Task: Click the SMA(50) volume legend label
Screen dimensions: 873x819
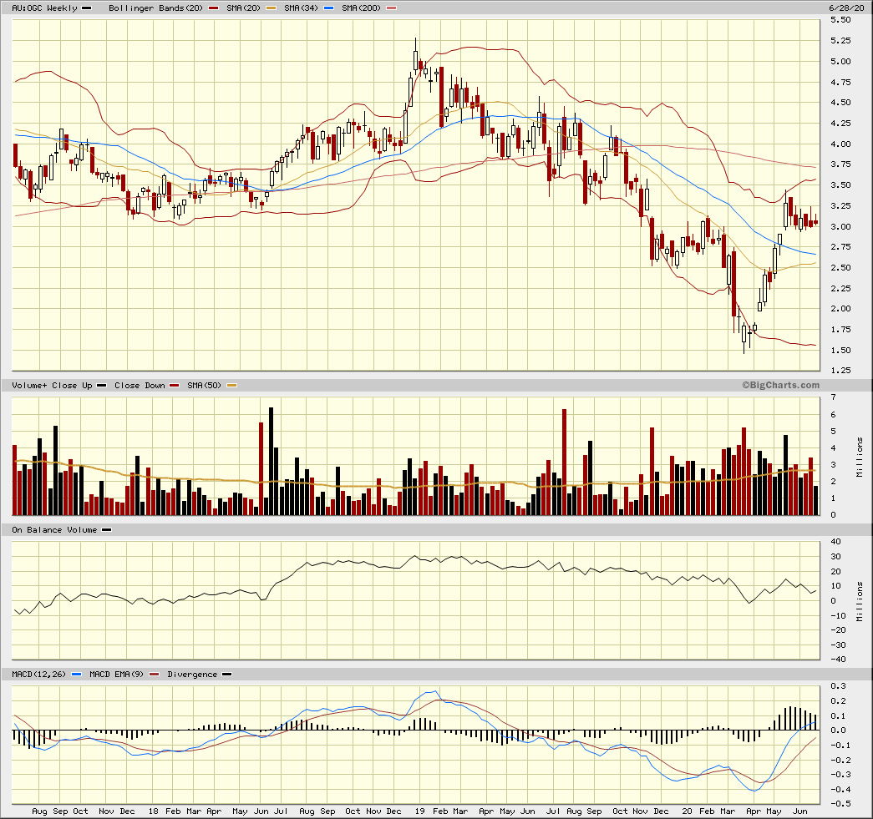Action: click(205, 385)
